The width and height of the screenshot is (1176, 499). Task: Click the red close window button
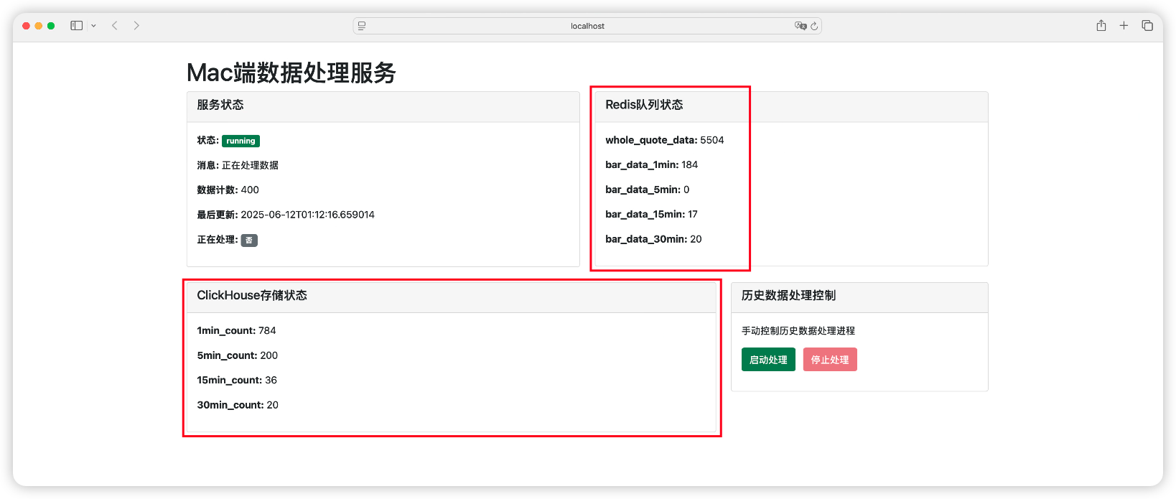tap(26, 26)
